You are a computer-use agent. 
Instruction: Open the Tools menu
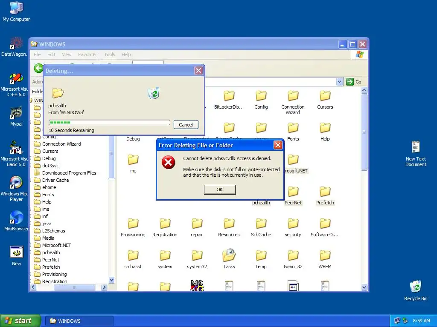(x=110, y=54)
